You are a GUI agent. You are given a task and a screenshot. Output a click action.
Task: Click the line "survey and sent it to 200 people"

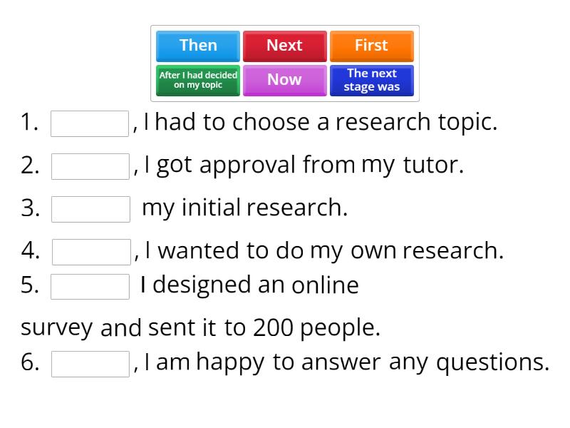coord(200,327)
